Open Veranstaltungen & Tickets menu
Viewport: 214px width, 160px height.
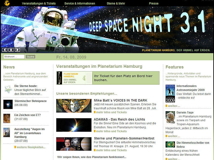click(39, 3)
